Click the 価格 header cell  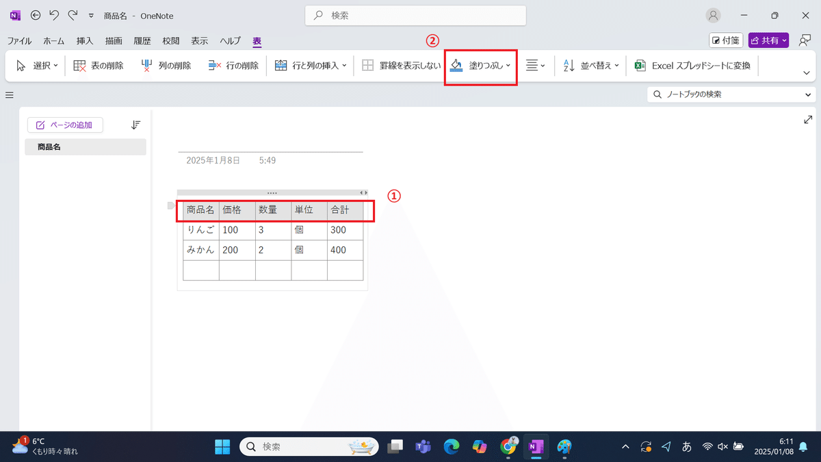point(237,210)
